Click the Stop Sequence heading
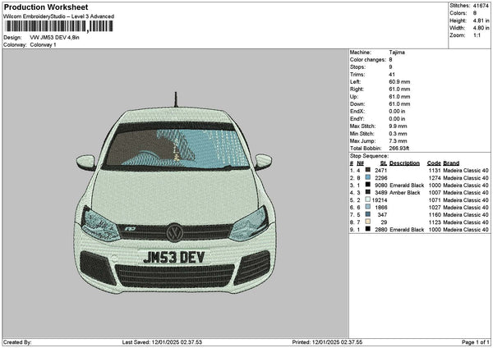Screen dimensions: 493x348 (369, 156)
